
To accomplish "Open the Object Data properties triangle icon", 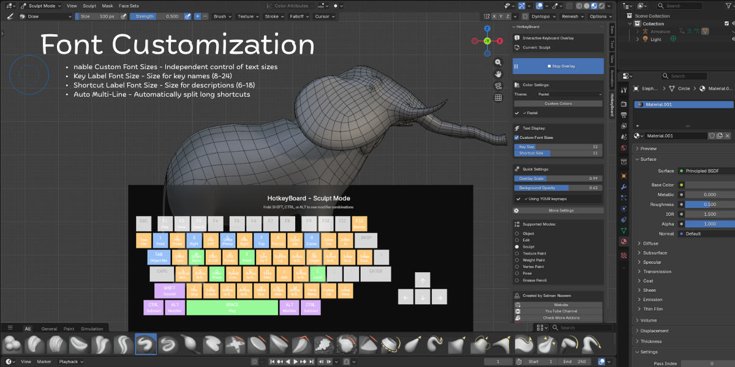I will click(624, 230).
